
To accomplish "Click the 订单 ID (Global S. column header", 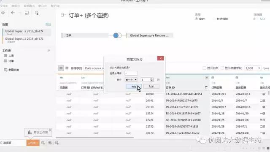I will (x=92, y=87).
